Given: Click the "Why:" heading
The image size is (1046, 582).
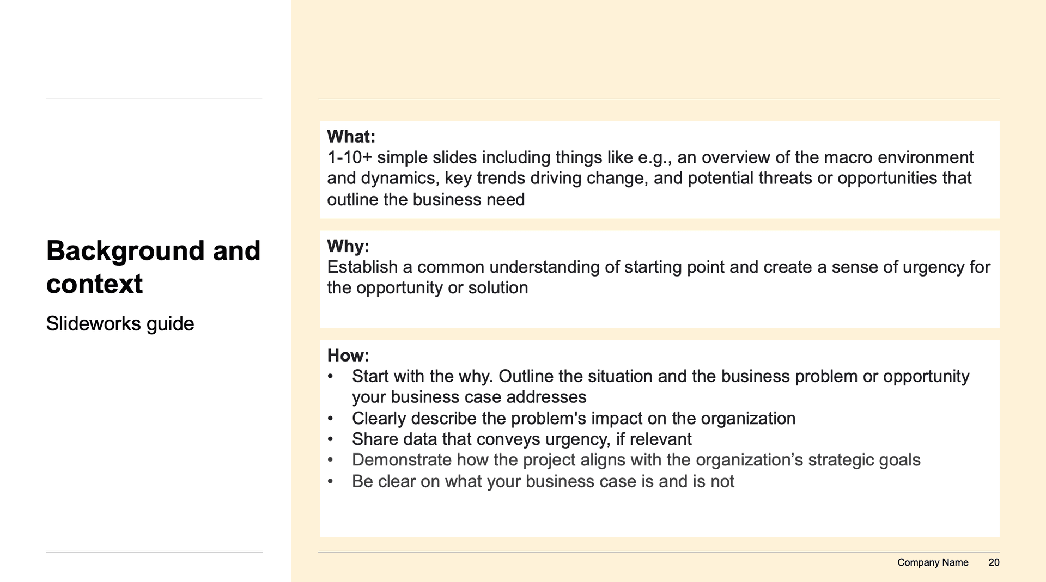Looking at the screenshot, I should (x=348, y=247).
